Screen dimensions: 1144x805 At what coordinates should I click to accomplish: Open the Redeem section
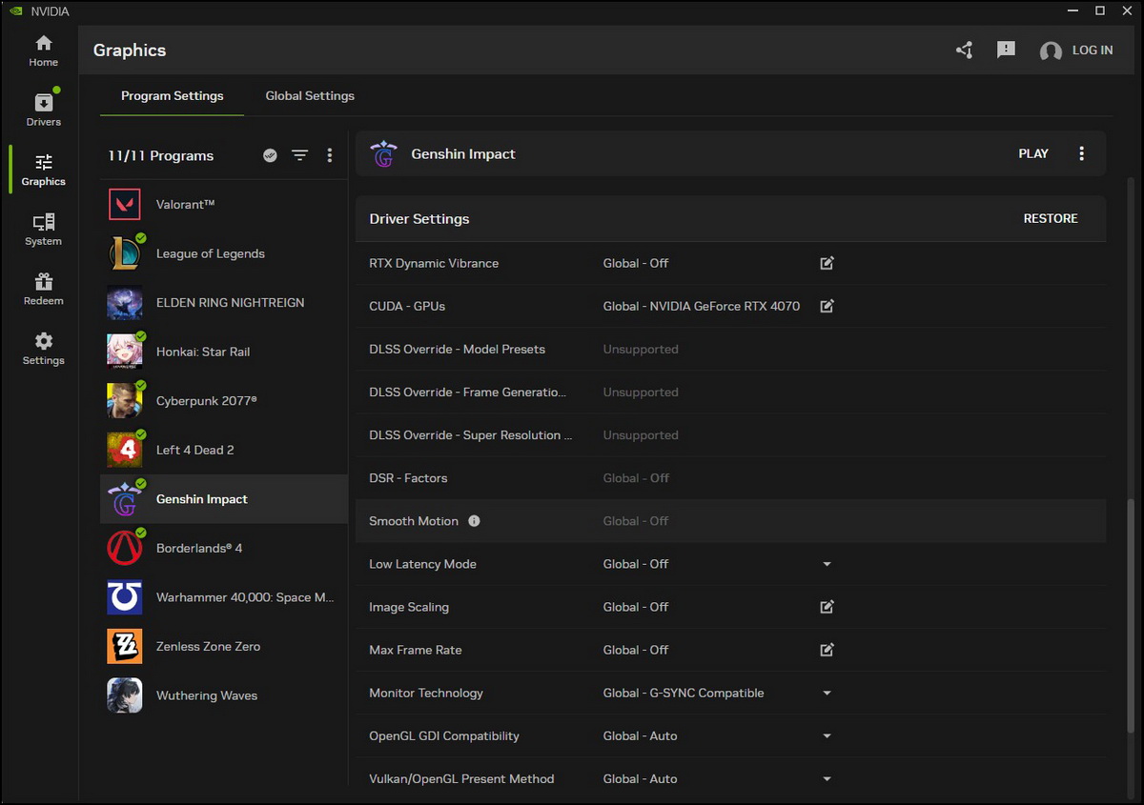43,290
